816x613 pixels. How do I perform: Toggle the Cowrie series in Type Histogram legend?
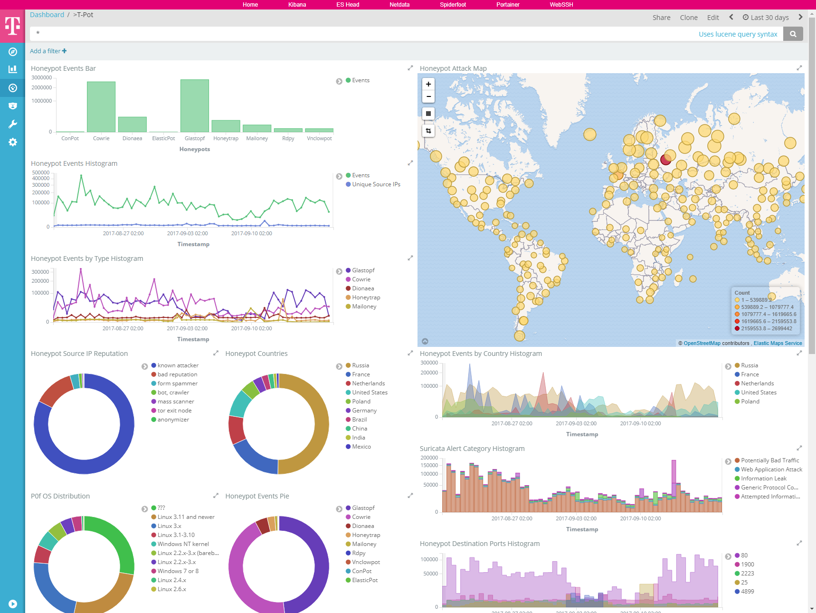click(361, 279)
